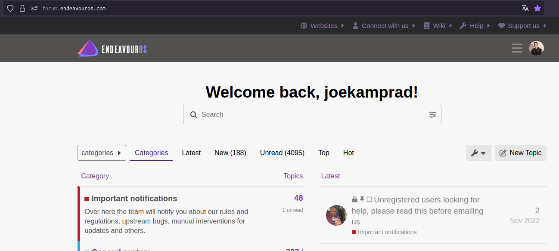Screen dimensions: 559x251
Task: Click the lock icon in address bar
Action: pos(22,8)
